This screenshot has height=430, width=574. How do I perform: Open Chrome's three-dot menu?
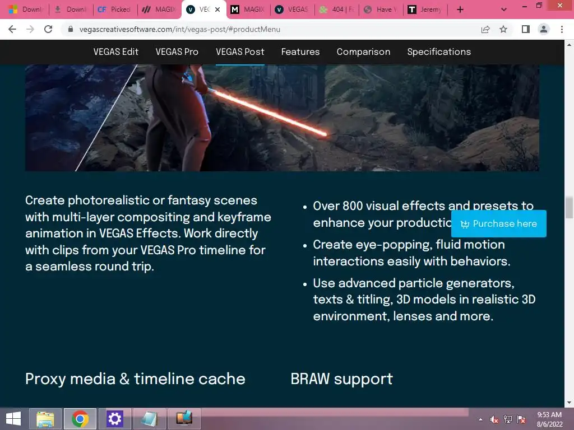(x=562, y=29)
